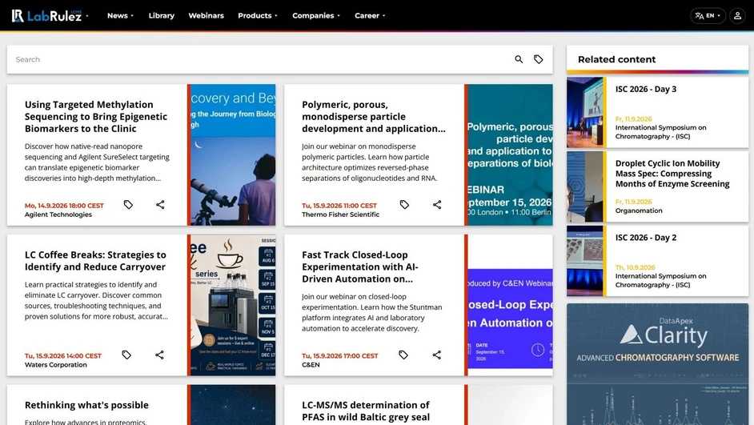This screenshot has height=425, width=754.
Task: Expand the Companies menu
Action: 316,16
